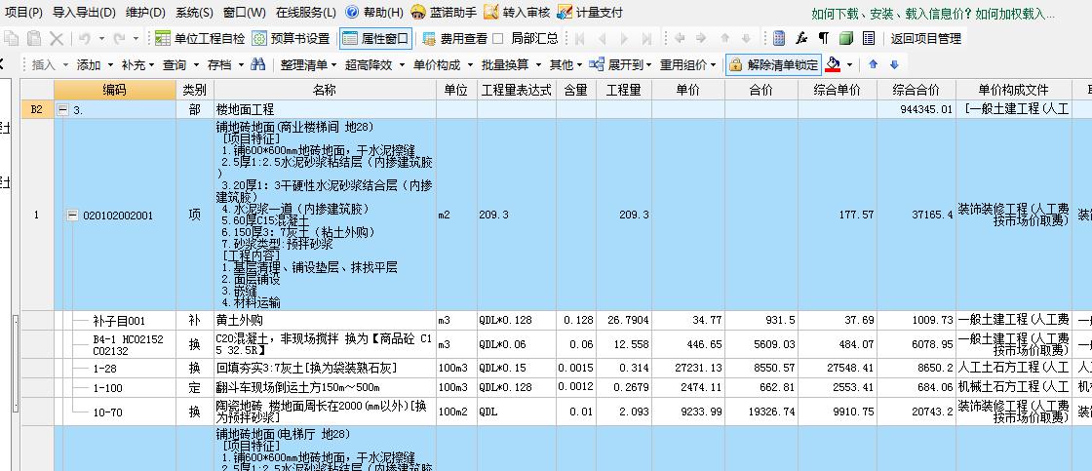Go to next record navigation icon

coord(624,38)
